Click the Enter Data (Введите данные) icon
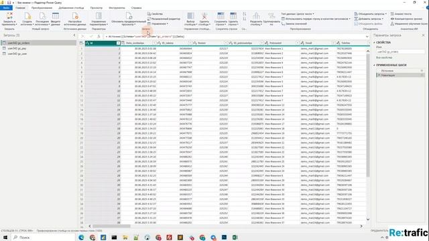429x241 pixels. click(56, 16)
